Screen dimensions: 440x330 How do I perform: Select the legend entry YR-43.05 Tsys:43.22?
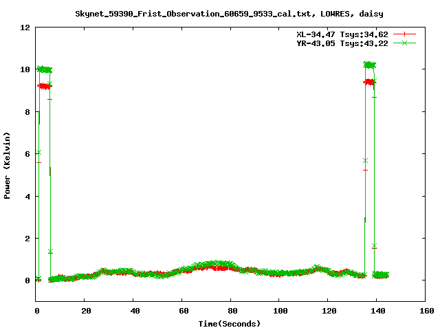342,43
